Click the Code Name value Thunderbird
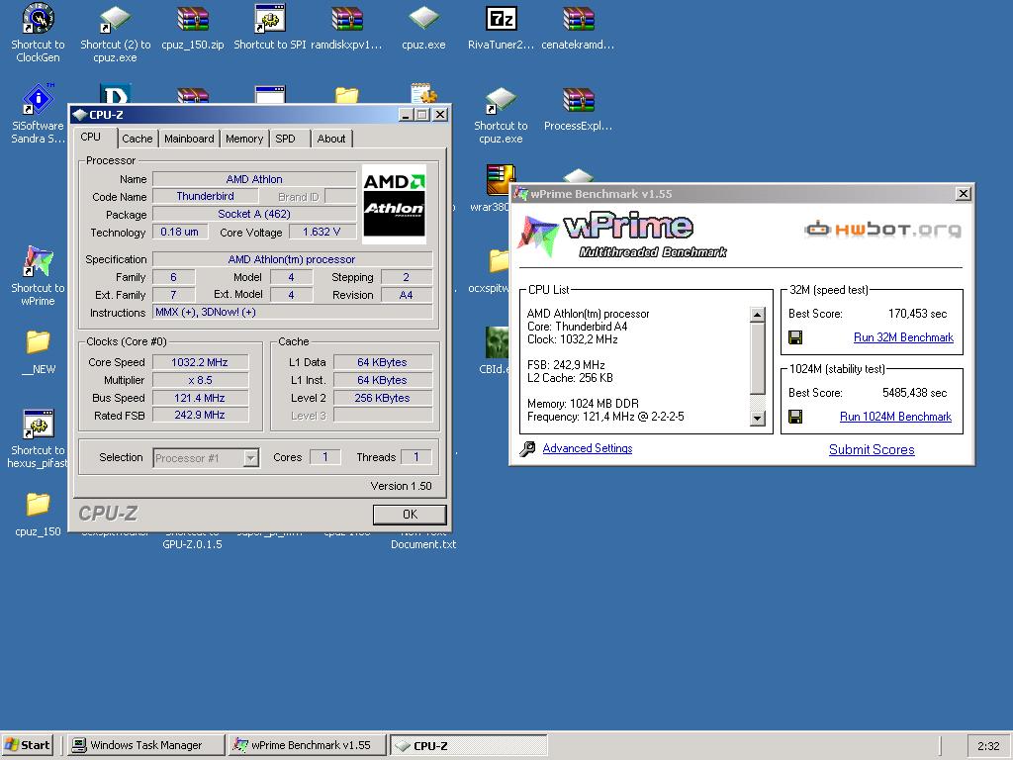Image resolution: width=1013 pixels, height=760 pixels. (206, 197)
